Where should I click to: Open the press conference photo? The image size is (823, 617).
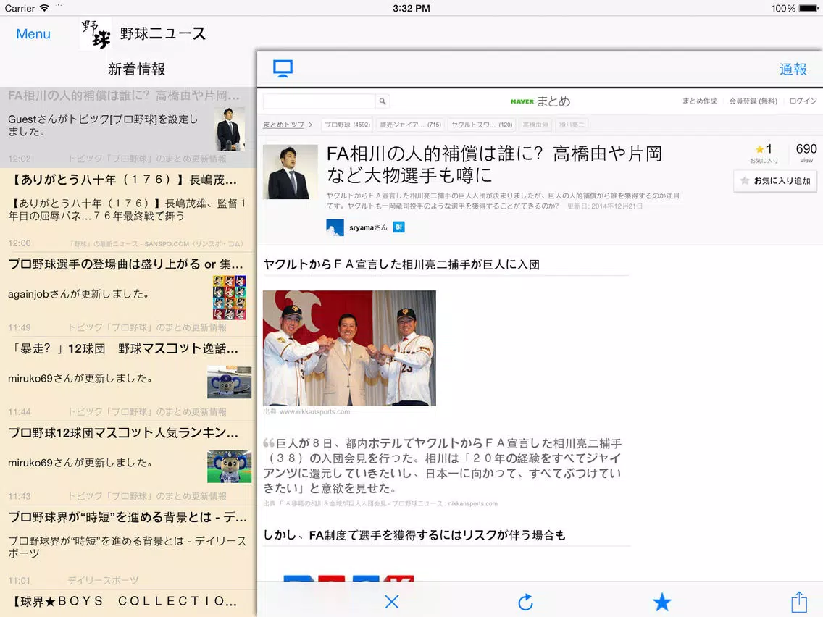350,348
